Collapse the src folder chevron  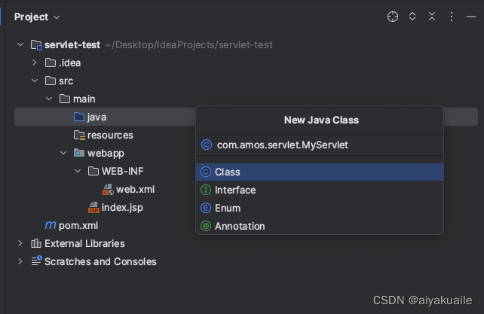click(x=35, y=81)
